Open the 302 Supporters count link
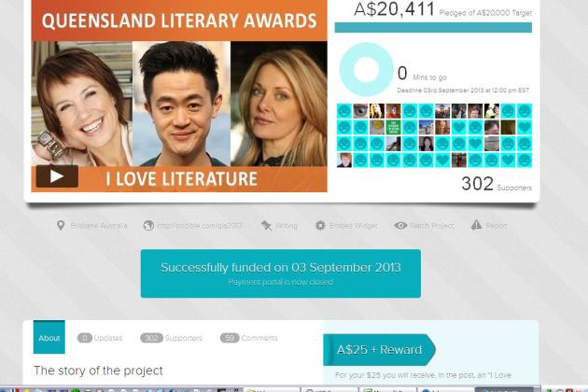Screen dimensions: 588x392 click(x=497, y=184)
